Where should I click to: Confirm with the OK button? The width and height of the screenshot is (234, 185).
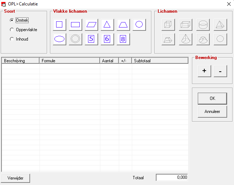tap(212, 98)
